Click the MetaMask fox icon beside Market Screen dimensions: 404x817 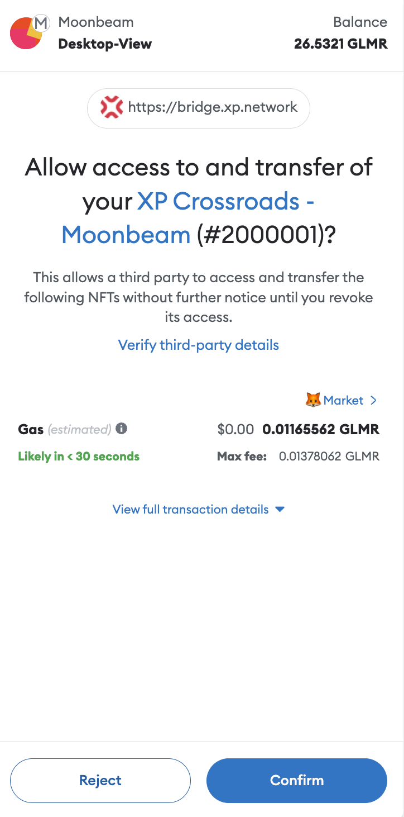[314, 400]
